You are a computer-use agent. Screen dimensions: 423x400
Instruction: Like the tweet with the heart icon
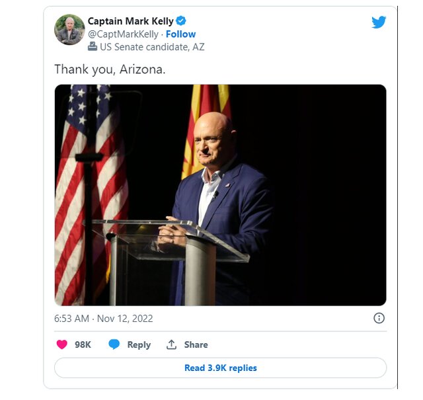(61, 344)
